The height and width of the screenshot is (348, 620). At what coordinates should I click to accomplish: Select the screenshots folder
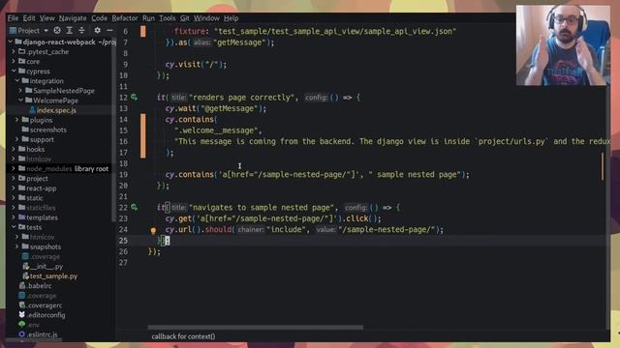point(47,130)
